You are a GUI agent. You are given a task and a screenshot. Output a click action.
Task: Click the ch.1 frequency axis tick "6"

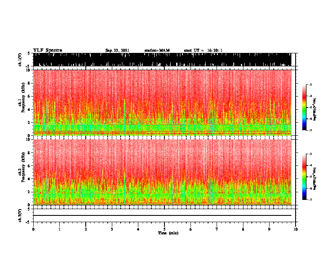point(29,96)
